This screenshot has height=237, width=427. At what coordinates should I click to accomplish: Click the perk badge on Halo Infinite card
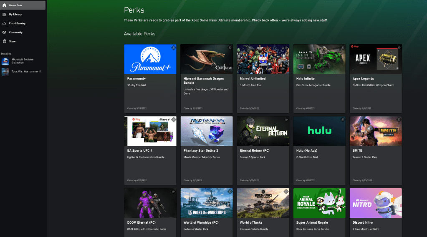343,48
